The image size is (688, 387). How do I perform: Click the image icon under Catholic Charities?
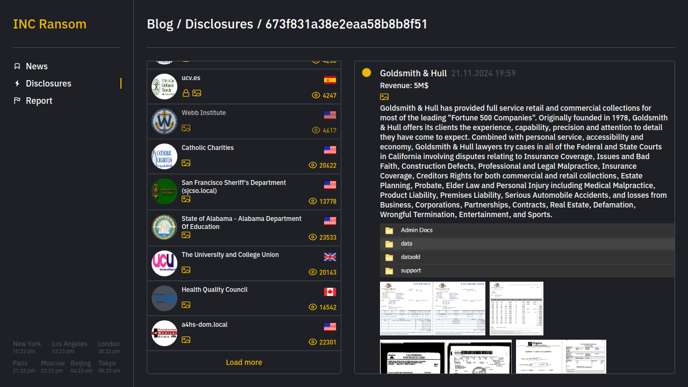pos(186,163)
